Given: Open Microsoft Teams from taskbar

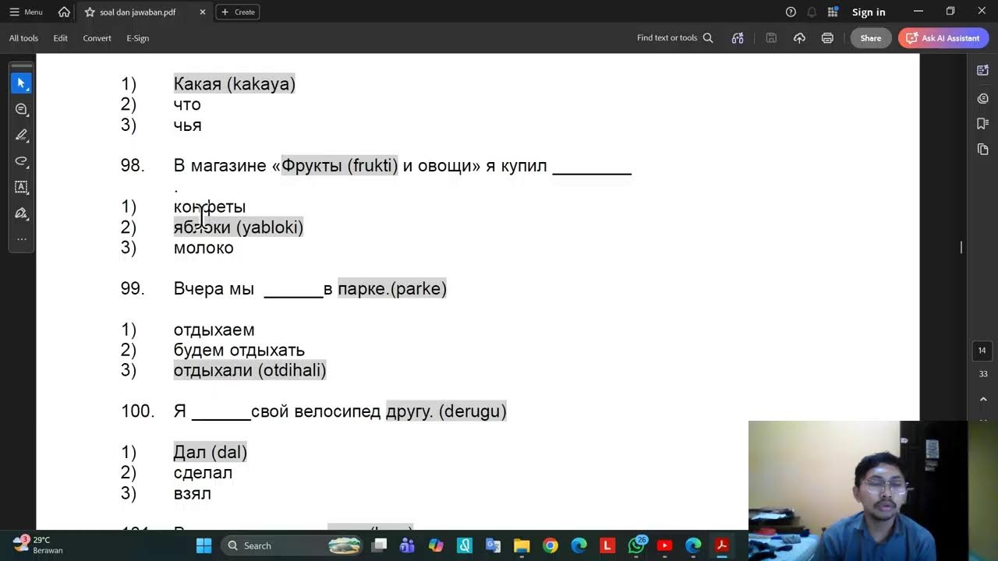Looking at the screenshot, I should (x=407, y=545).
